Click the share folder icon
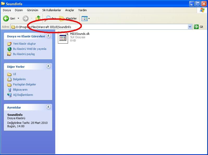 [x=9, y=54]
